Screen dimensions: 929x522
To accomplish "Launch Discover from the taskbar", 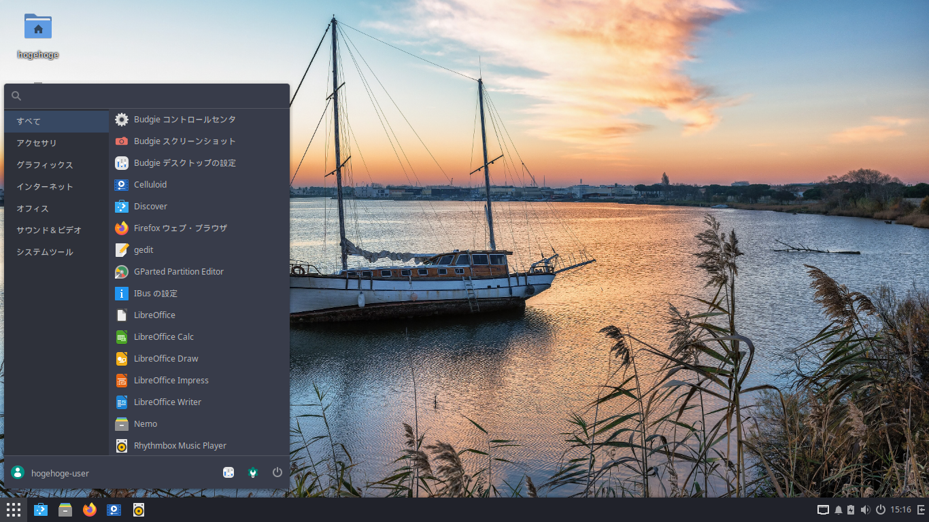I will pos(40,509).
